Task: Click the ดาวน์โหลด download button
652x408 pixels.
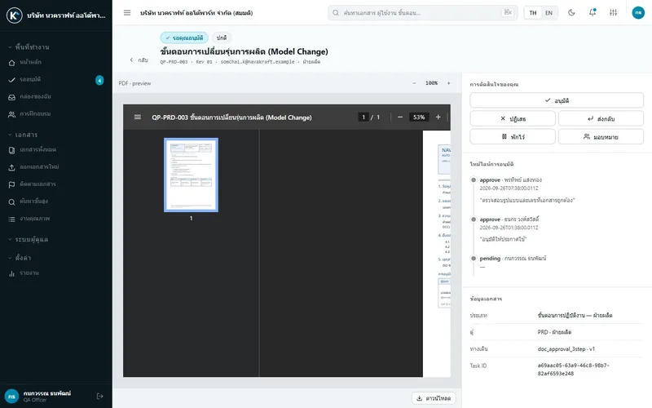Action: [434, 398]
